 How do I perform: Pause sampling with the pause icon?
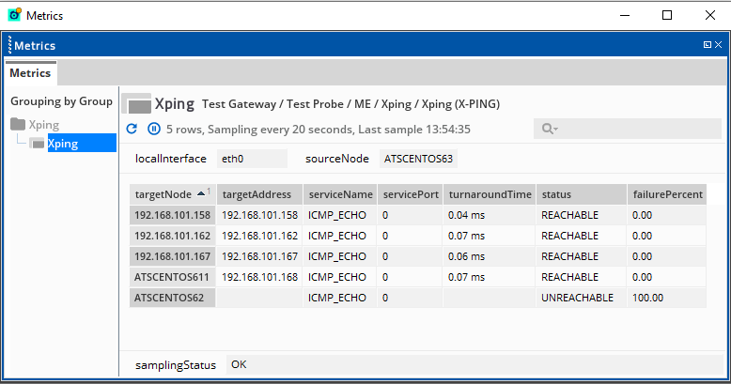pyautogui.click(x=153, y=129)
